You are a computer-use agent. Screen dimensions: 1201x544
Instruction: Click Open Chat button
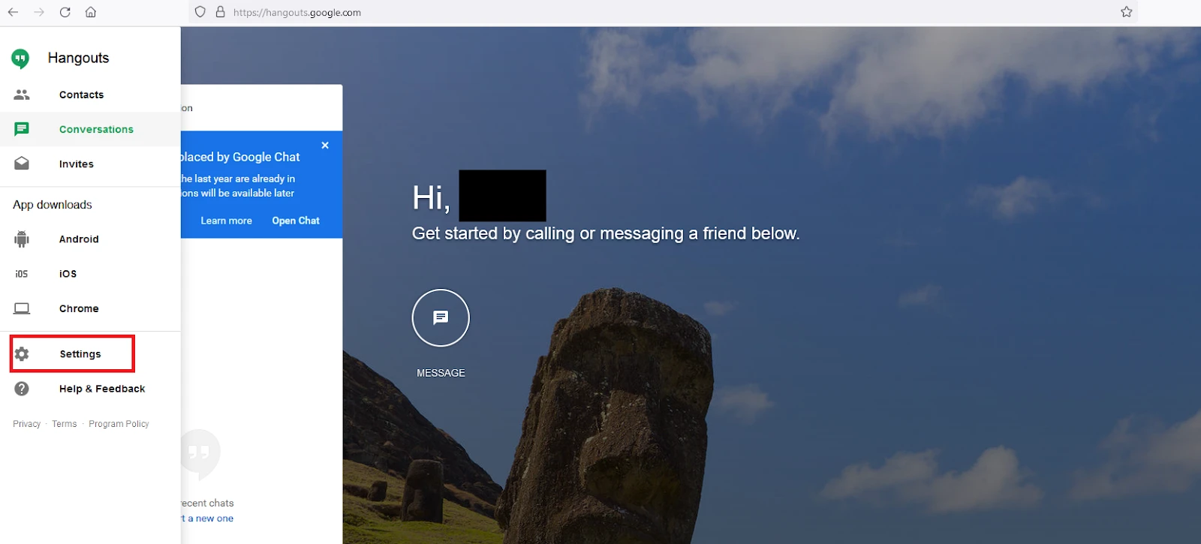click(x=296, y=221)
